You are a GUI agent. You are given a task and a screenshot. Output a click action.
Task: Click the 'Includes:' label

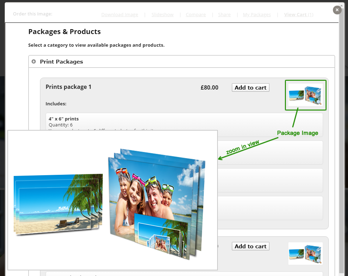click(x=56, y=104)
